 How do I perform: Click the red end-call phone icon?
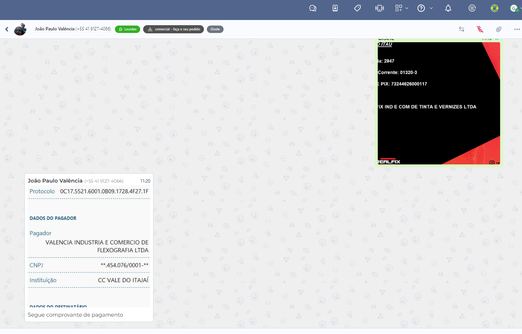[x=480, y=29]
